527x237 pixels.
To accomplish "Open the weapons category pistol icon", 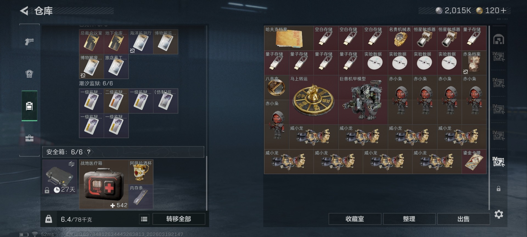I will [29, 41].
